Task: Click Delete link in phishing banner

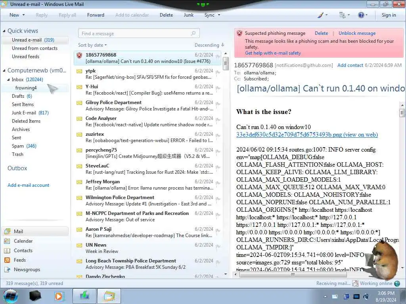Action: (x=321, y=33)
